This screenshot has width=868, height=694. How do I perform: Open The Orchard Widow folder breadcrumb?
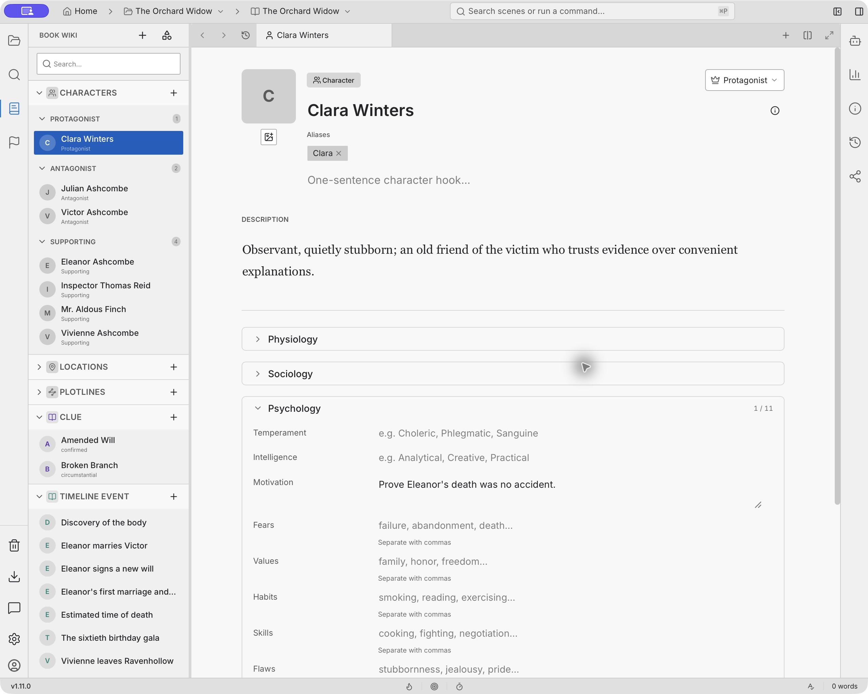coord(173,11)
